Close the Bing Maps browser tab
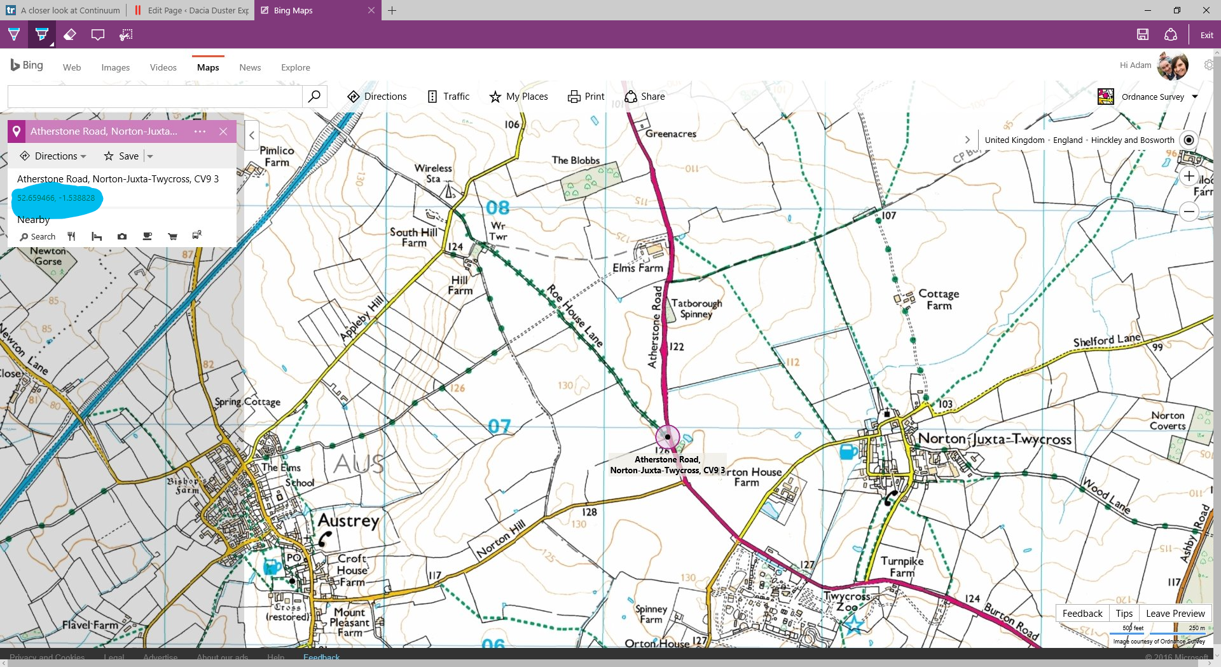 click(x=371, y=10)
